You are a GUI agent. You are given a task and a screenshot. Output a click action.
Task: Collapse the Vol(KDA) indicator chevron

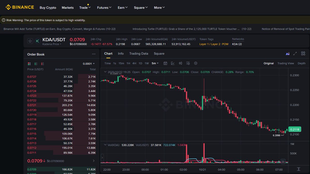click(x=105, y=145)
